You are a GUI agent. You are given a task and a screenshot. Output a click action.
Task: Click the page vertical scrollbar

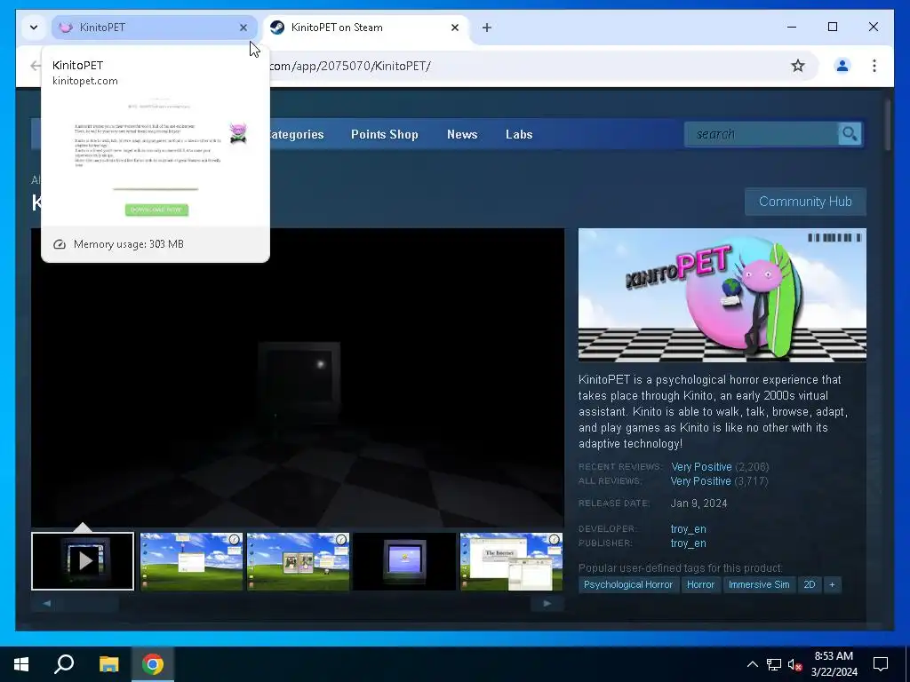(888, 124)
